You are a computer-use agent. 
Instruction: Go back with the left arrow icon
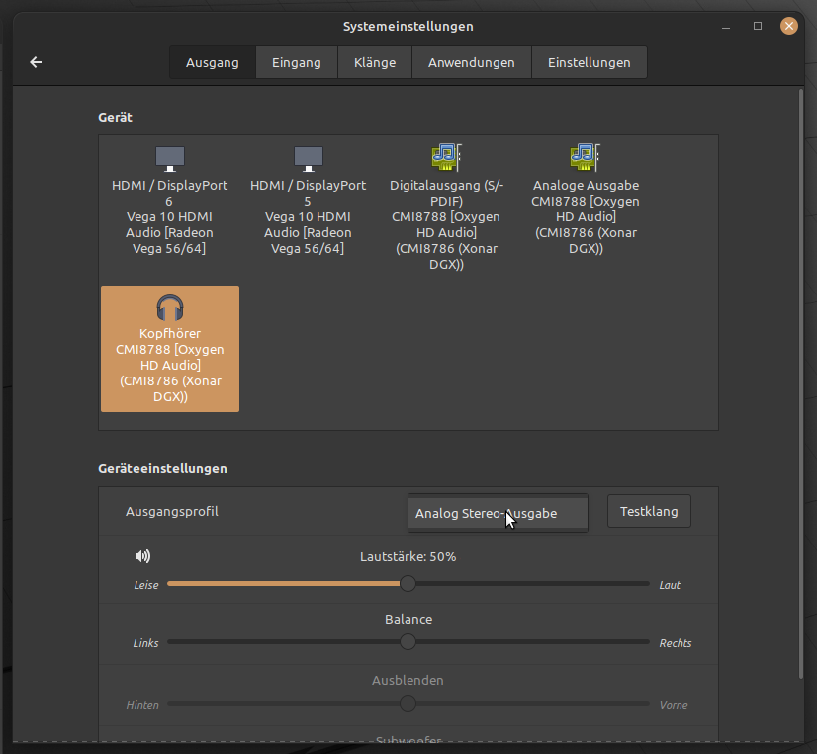pyautogui.click(x=36, y=62)
